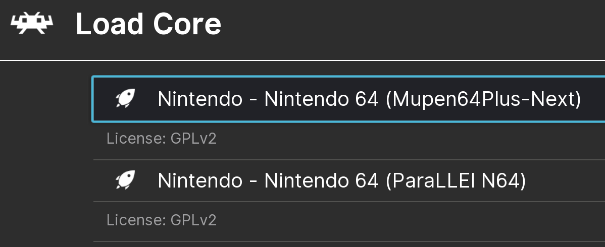Image resolution: width=605 pixels, height=247 pixels.
Task: Tap the pixel-art controller logo in header
Action: pos(32,23)
